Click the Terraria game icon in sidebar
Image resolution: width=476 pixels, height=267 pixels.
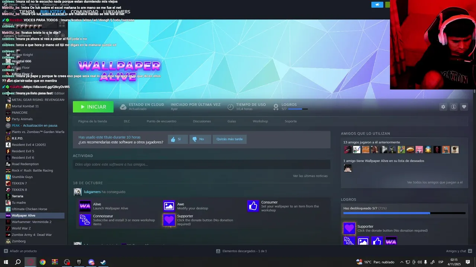8,196
